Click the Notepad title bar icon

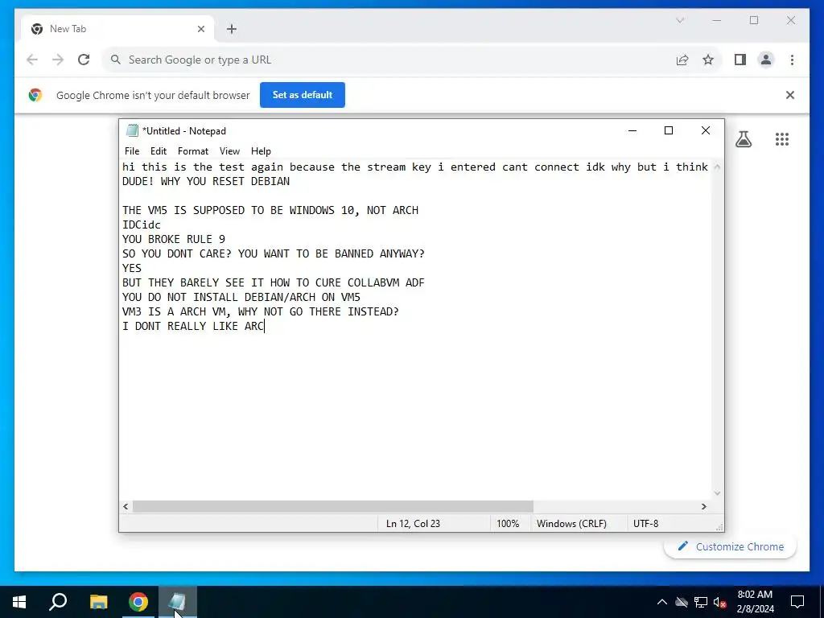click(x=133, y=131)
